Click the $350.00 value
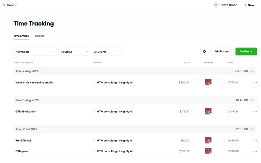The width and height of the screenshot is (261, 163). 184,82
